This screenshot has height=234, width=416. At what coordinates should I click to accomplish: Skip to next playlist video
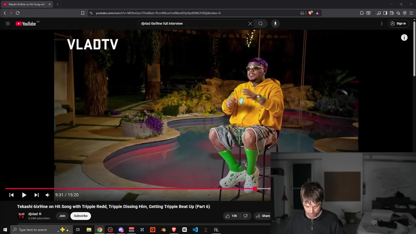(x=36, y=195)
